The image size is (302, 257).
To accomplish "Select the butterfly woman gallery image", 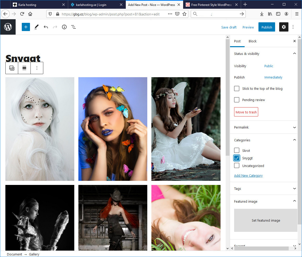I will pos(113,129).
